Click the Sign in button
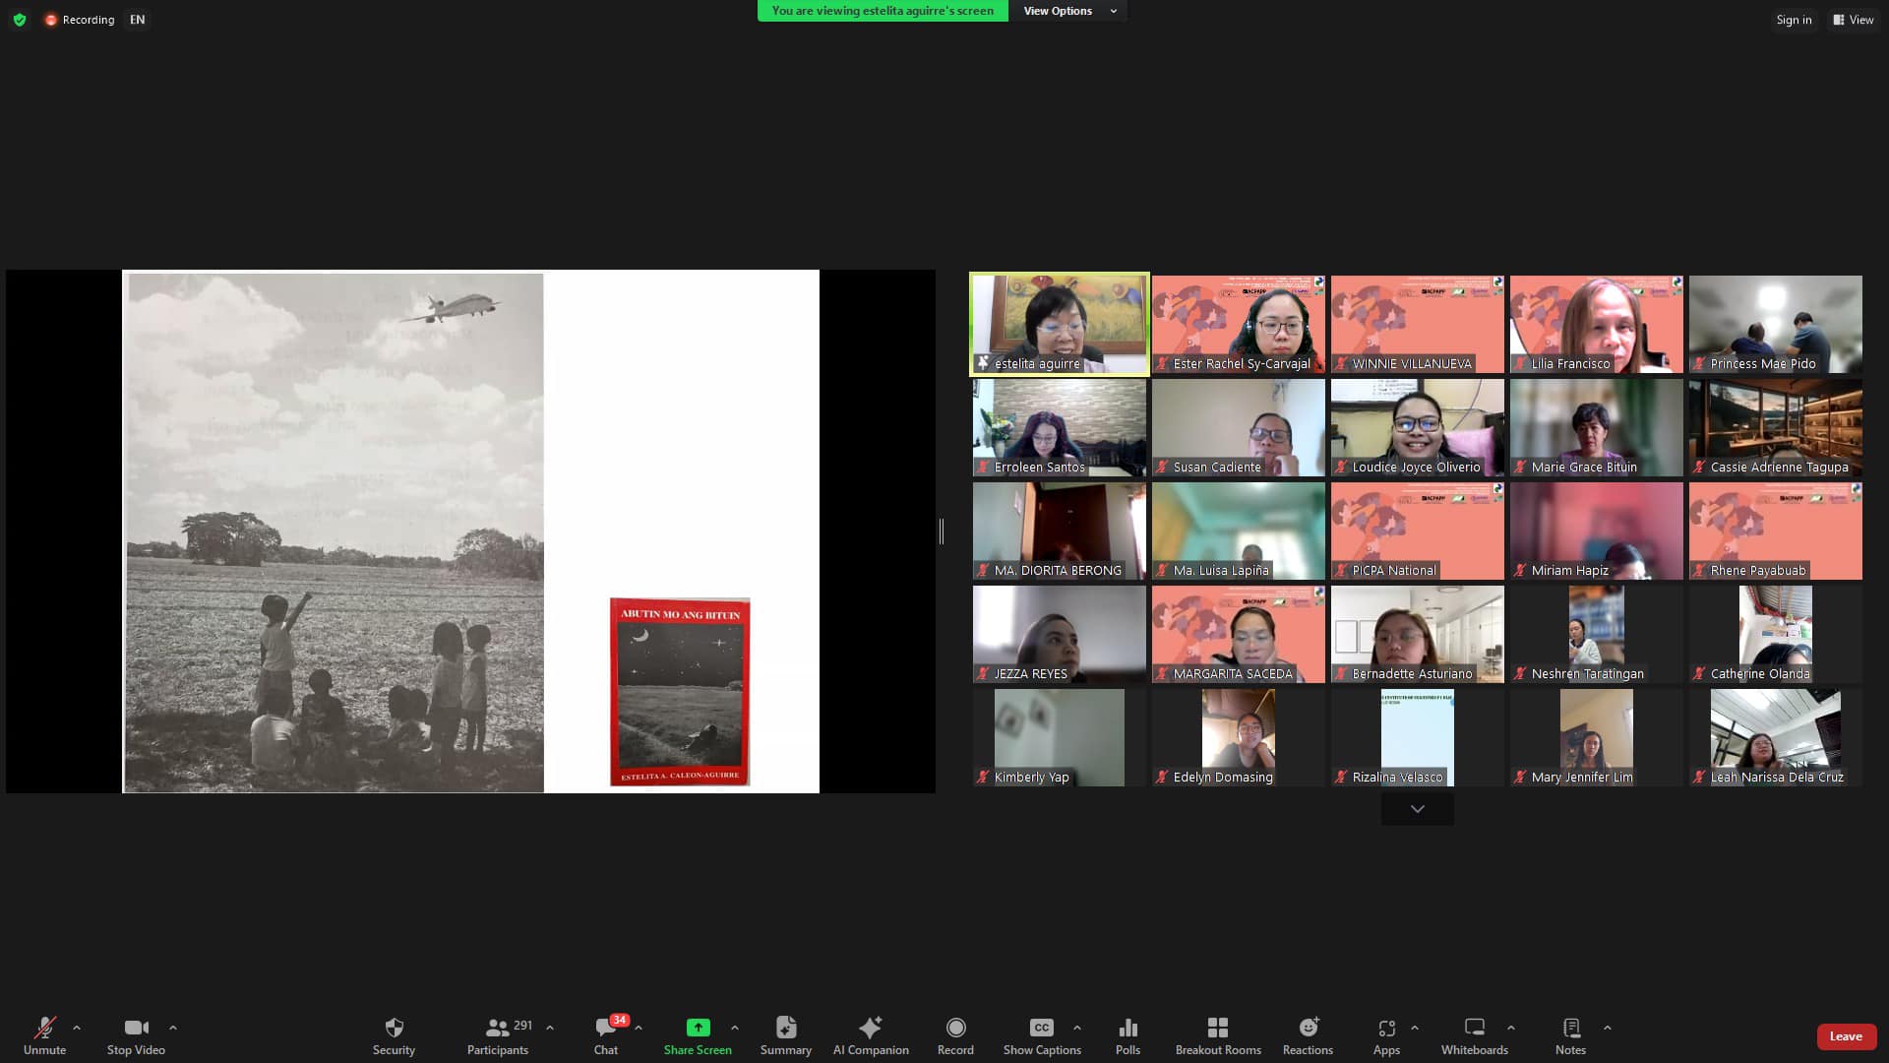This screenshot has height=1063, width=1889. (1794, 20)
